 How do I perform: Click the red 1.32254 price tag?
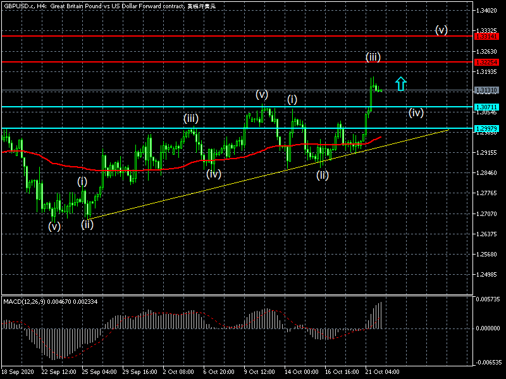[x=486, y=63]
